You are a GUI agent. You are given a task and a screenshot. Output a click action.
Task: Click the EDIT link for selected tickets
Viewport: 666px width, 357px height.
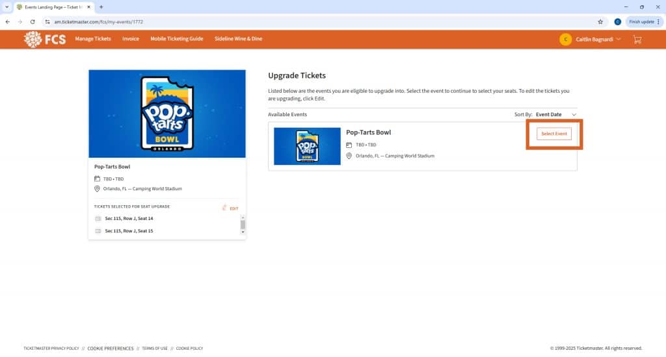pyautogui.click(x=233, y=208)
